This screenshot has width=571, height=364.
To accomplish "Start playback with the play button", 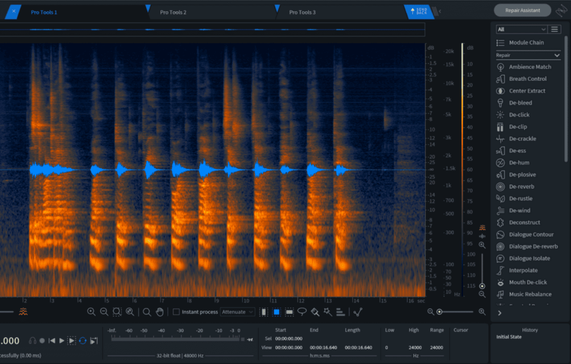I will [x=62, y=341].
